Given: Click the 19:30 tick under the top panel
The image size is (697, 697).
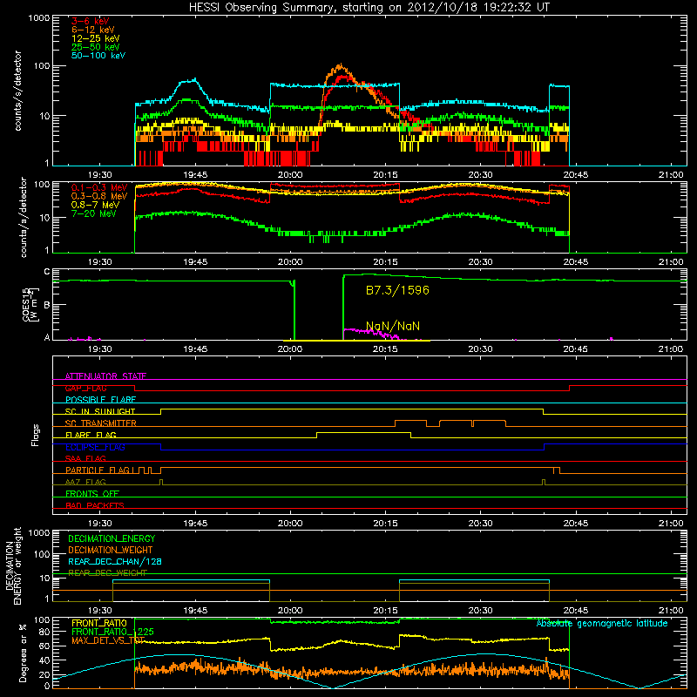Looking at the screenshot, I should (99, 175).
